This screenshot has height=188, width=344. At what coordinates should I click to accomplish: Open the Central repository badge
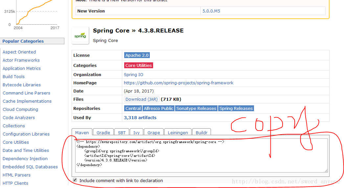point(133,108)
